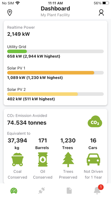This screenshot has width=111, height=198.
Task: Tap the 37,394 kg value
Action: [17, 144]
